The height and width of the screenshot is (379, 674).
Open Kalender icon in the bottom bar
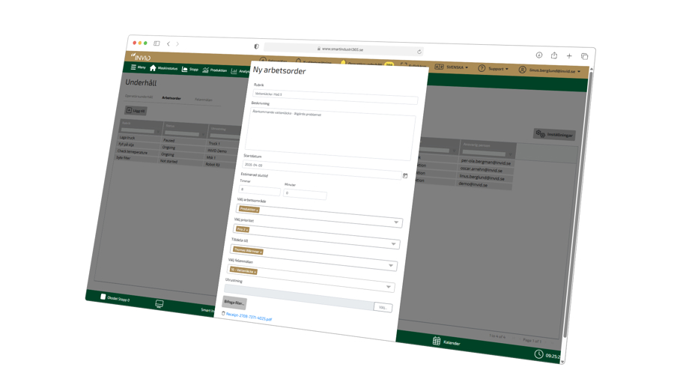pos(437,342)
